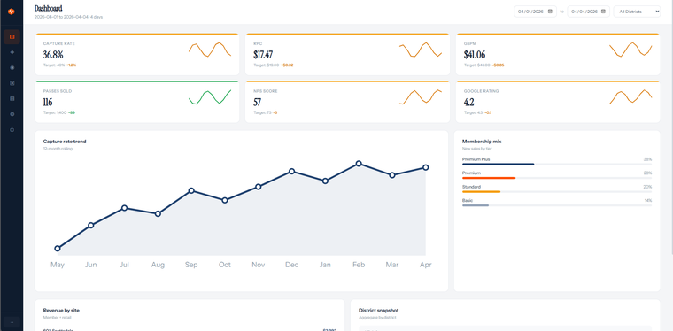Open calendar picker for the 04/04/2026 end date

tap(603, 12)
